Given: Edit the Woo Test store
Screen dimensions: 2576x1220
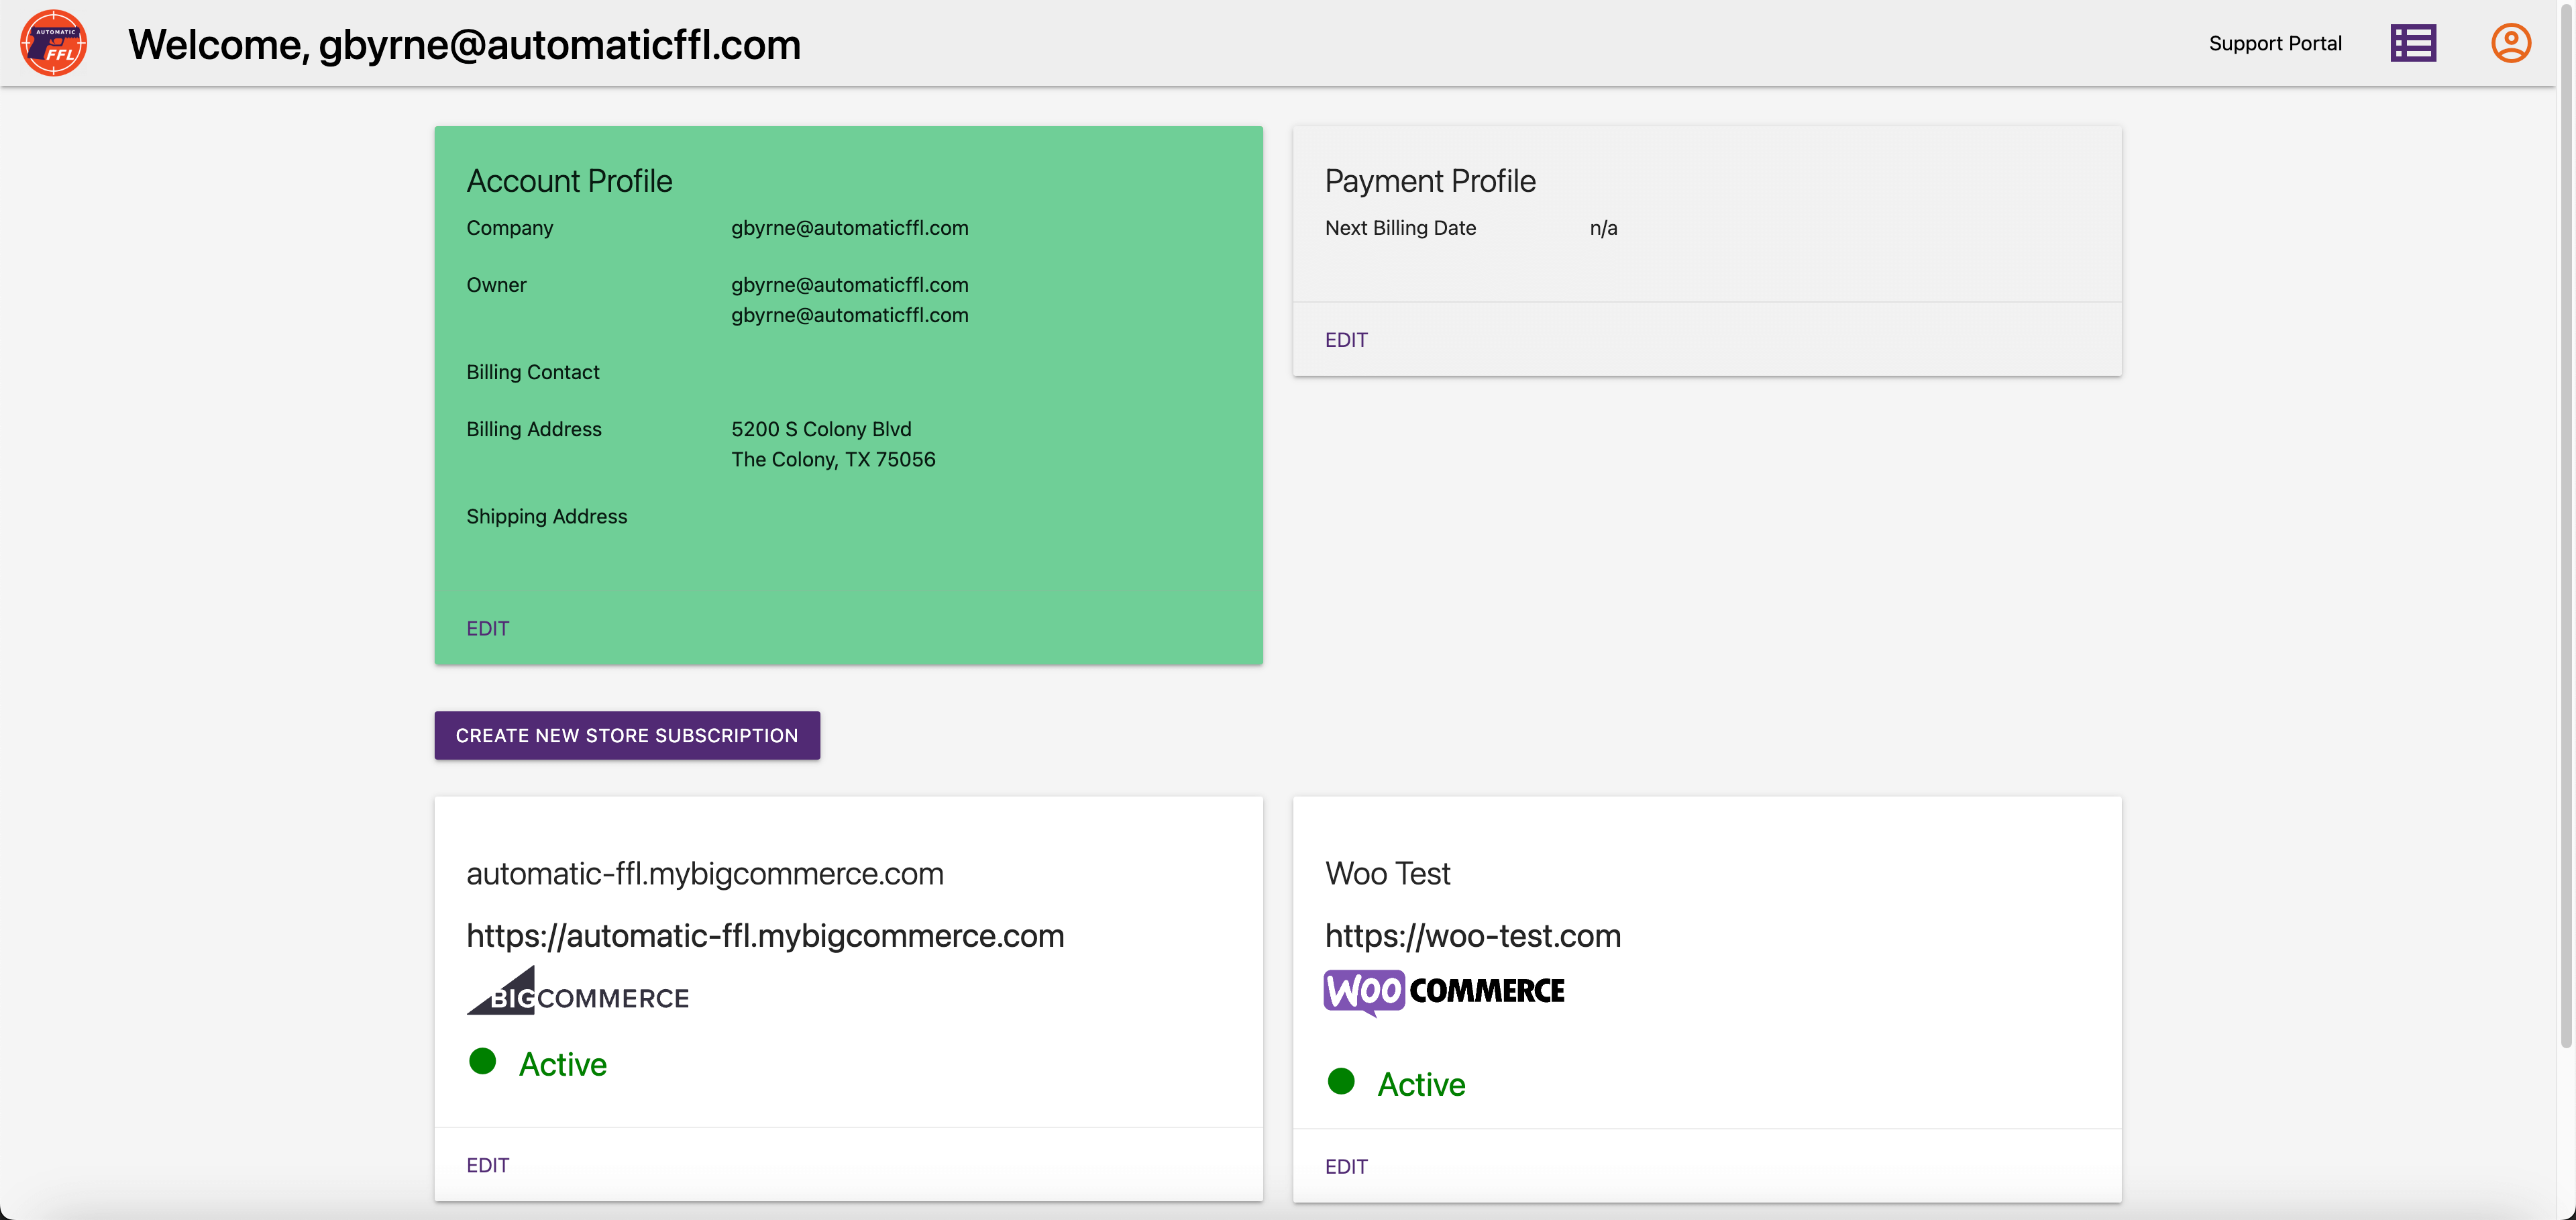Looking at the screenshot, I should coord(1345,1166).
